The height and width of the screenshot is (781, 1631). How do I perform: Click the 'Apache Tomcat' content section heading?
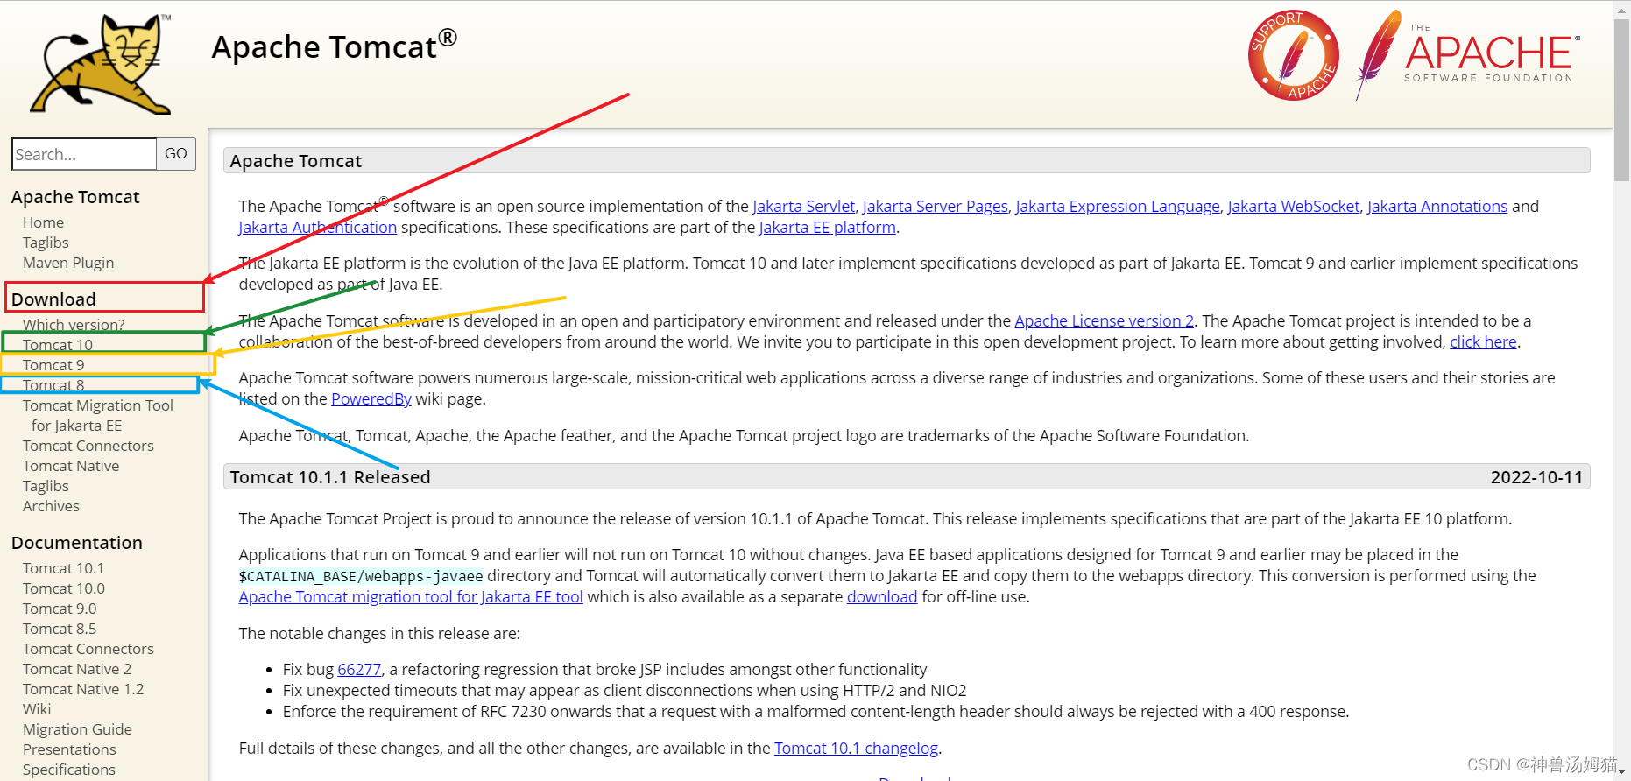(296, 161)
